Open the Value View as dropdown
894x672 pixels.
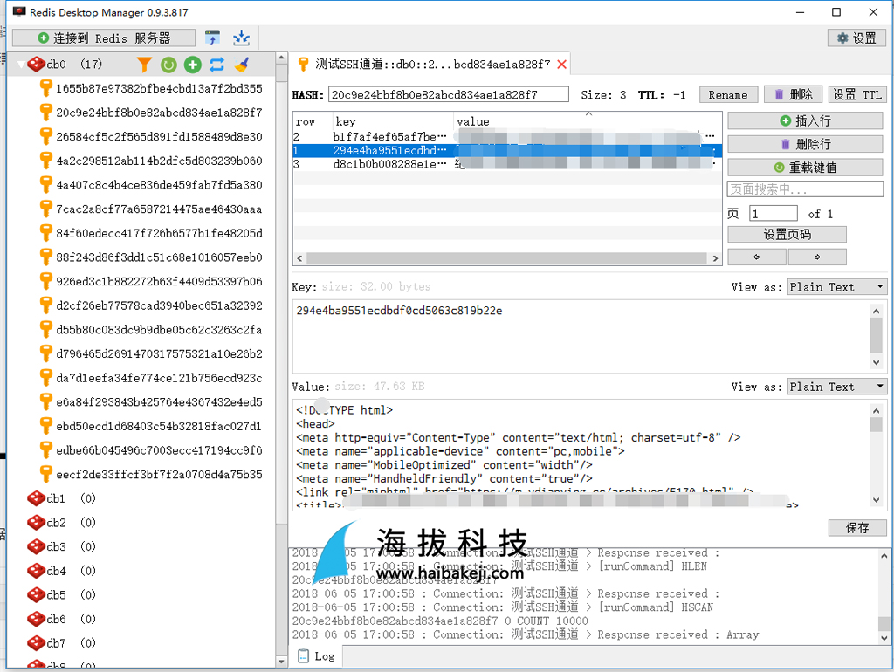coord(836,387)
